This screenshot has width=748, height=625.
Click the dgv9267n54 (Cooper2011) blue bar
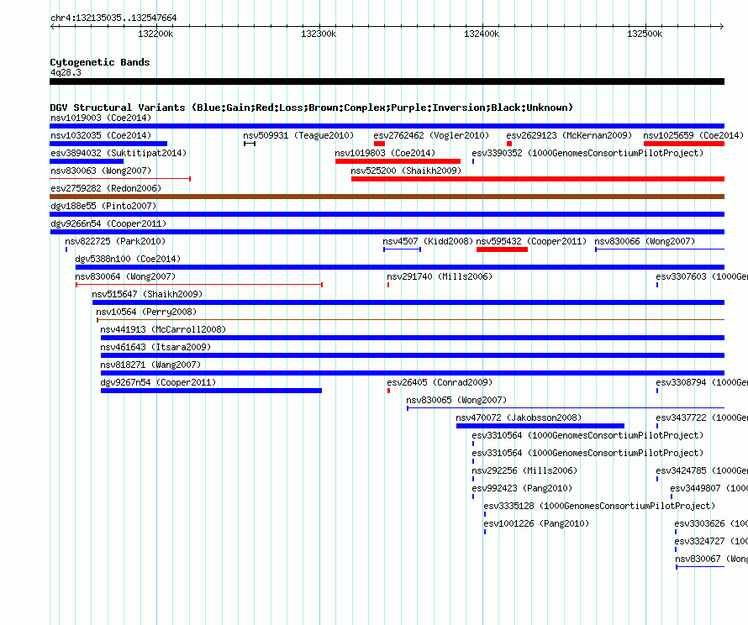tap(211, 391)
